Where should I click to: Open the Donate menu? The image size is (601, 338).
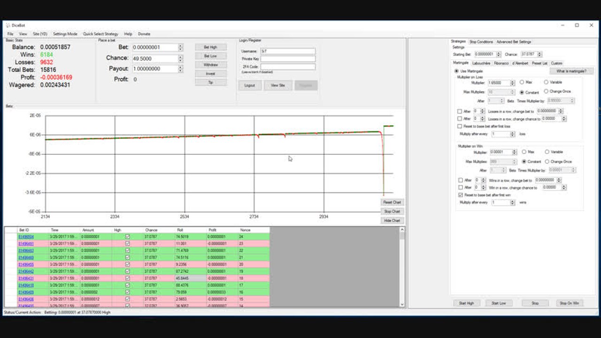[144, 34]
